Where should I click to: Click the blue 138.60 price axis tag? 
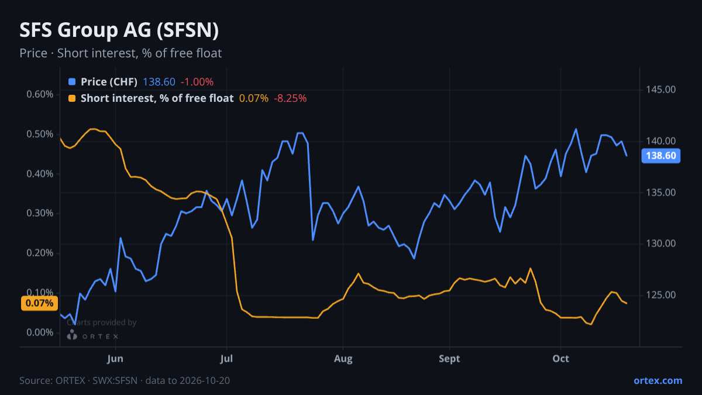[661, 156]
